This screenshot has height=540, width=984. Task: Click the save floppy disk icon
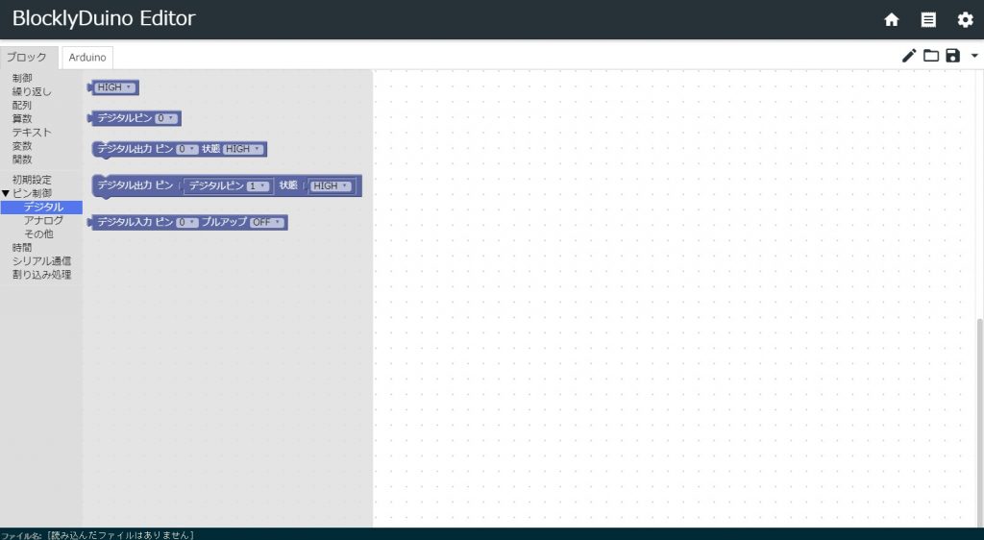(952, 56)
